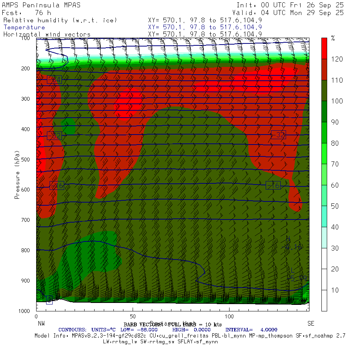Click the "PBL:bl_mynn" scheme text
Viewport: 346px width, 346px height.
pyautogui.click(x=228, y=336)
